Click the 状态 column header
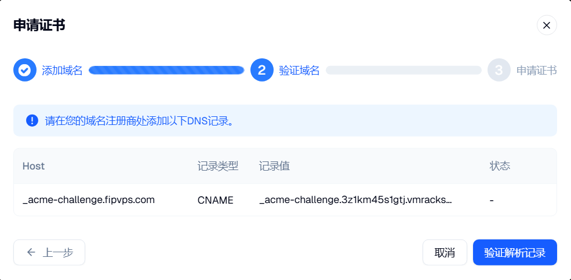This screenshot has height=280, width=571. [x=500, y=166]
